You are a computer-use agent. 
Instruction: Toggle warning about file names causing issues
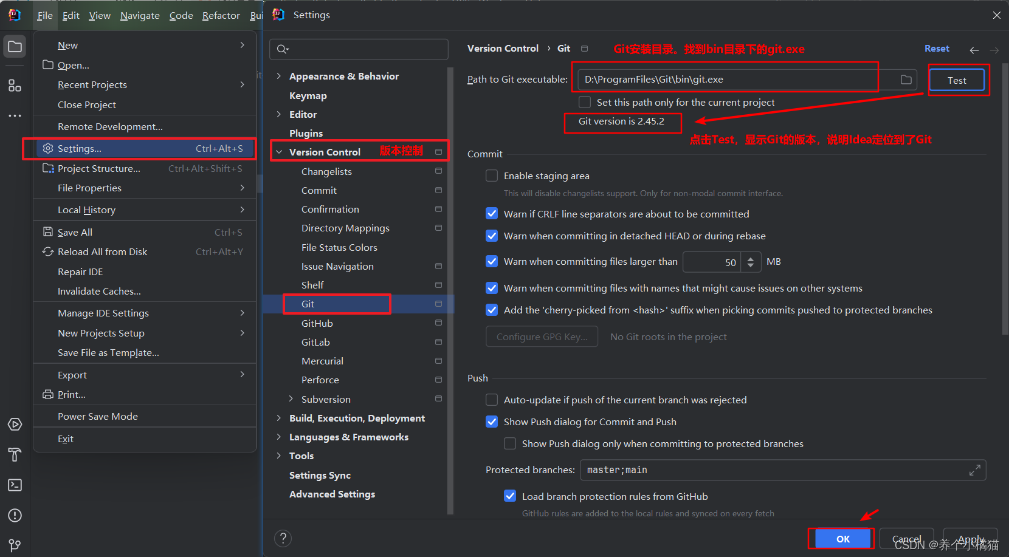pos(492,288)
